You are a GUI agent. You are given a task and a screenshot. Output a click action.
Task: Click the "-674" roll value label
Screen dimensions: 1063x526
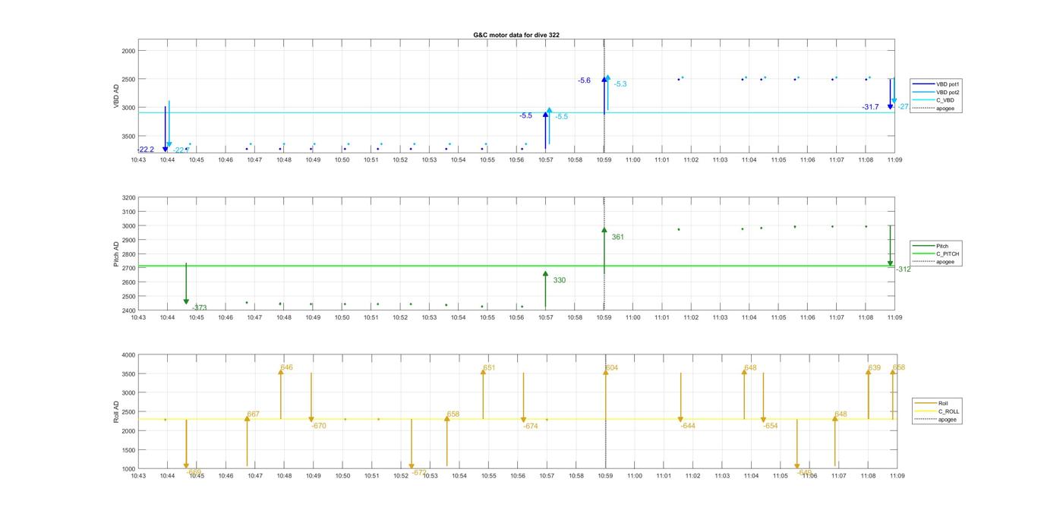point(530,427)
